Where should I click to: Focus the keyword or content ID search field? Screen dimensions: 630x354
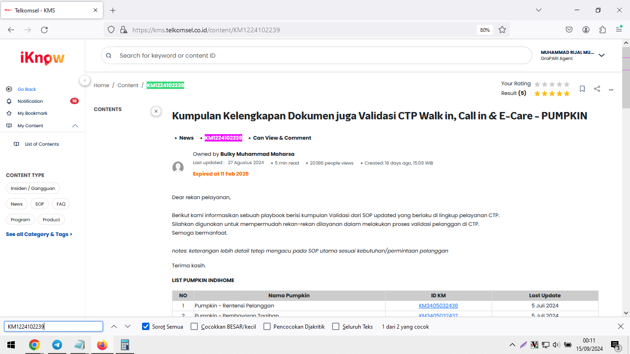tap(316, 55)
